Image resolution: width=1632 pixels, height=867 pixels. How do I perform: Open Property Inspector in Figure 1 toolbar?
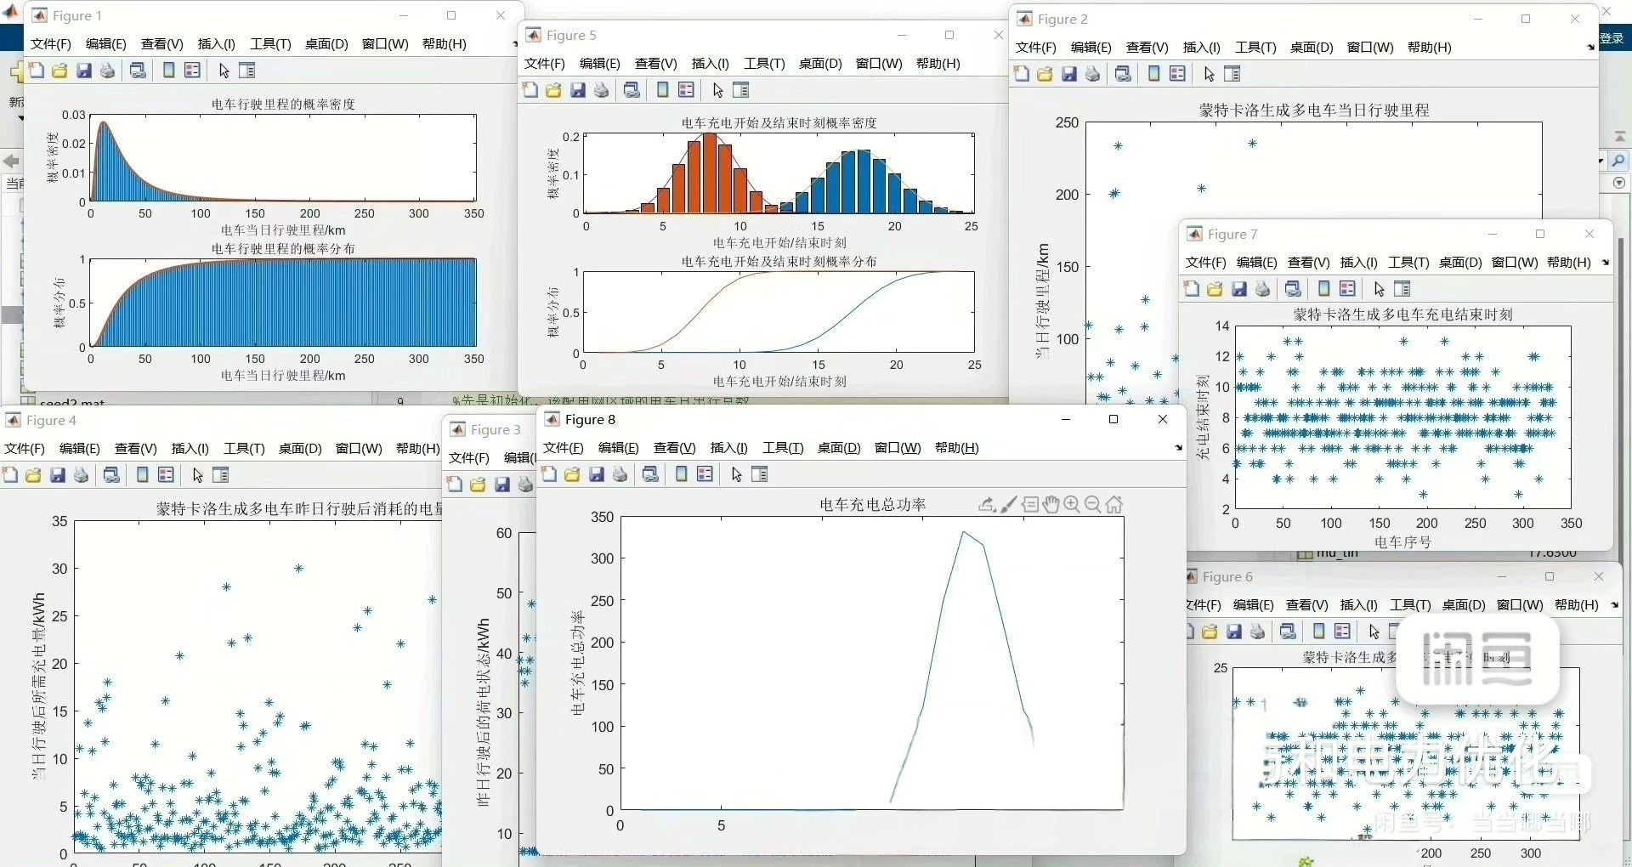click(247, 71)
